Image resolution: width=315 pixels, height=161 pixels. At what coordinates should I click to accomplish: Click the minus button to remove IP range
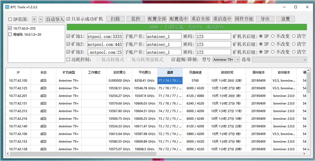pos(41,19)
